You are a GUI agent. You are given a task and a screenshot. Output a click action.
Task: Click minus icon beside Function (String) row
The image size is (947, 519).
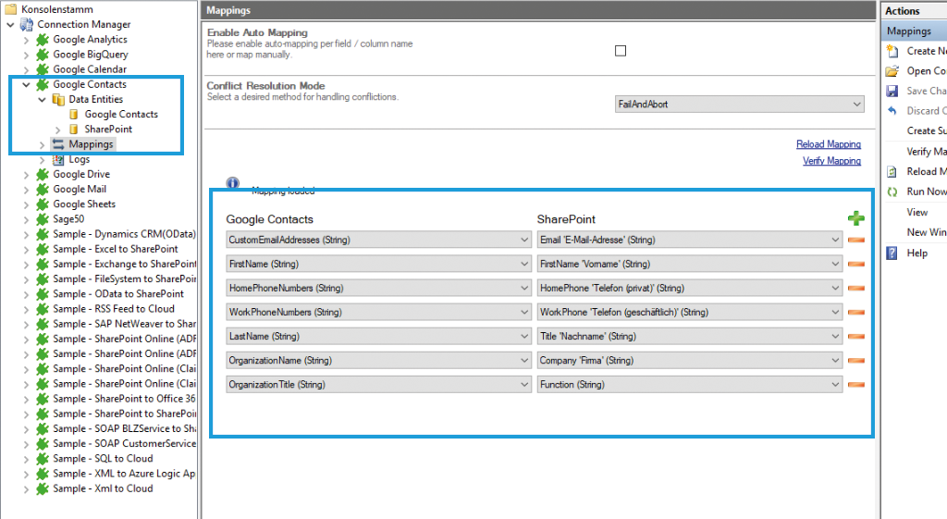(855, 384)
